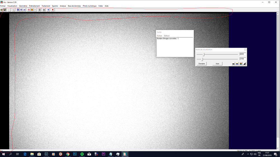Screen dimensions: 280x157
Task: Open Task View on the taskbar
Action: pyautogui.click(x=17, y=154)
